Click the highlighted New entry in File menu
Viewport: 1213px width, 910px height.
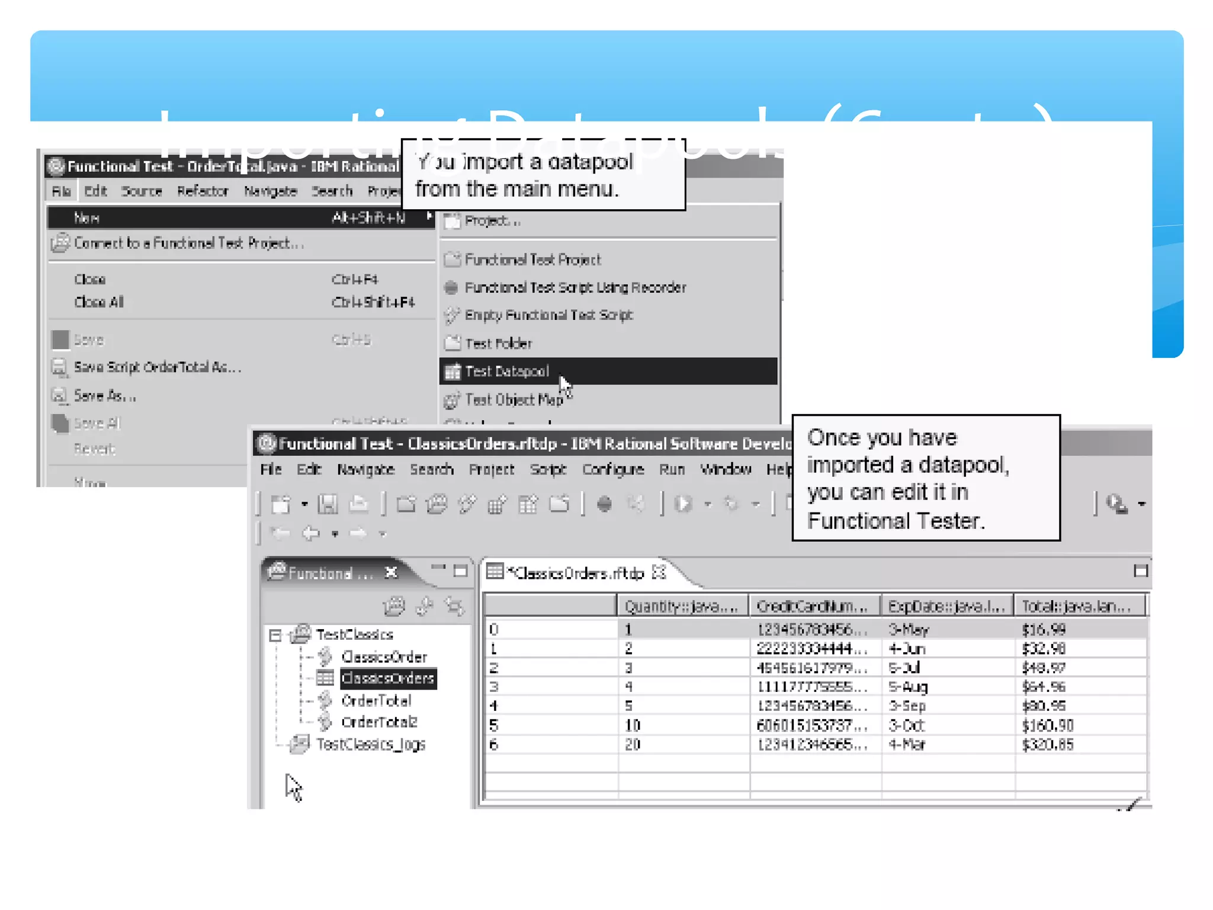point(242,217)
